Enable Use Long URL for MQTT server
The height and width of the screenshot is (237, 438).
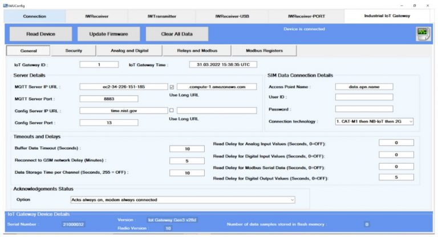click(172, 87)
